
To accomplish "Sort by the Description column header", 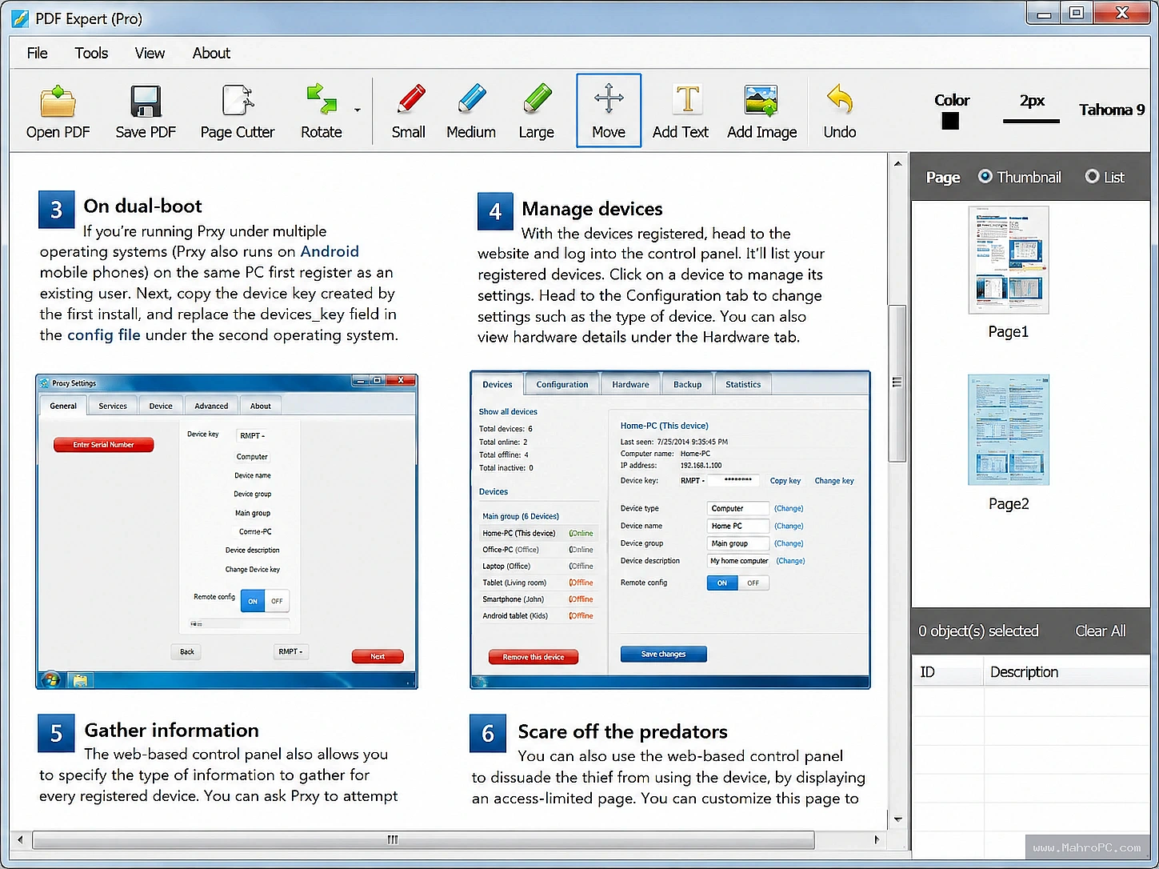I will tap(1066, 672).
